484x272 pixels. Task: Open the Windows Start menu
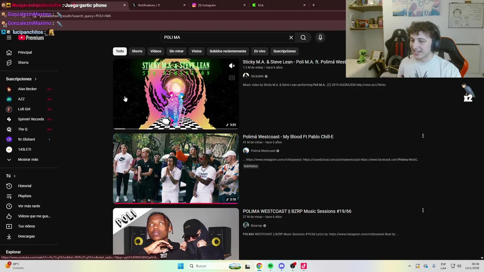(x=181, y=266)
